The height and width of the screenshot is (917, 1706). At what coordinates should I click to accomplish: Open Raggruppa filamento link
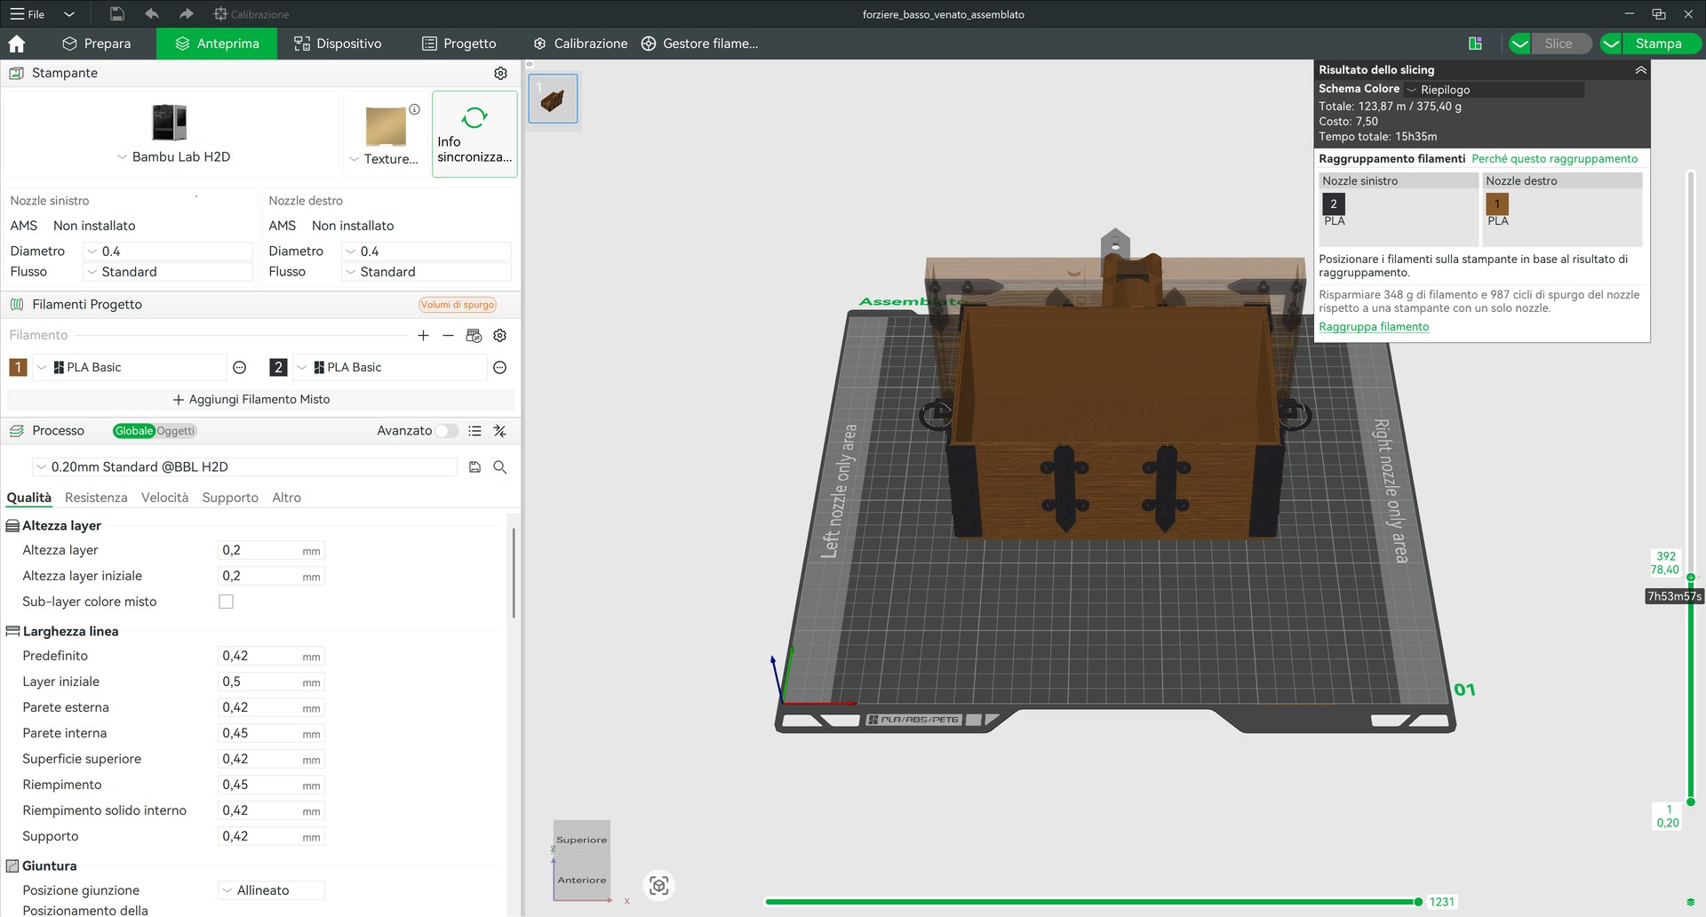point(1374,327)
